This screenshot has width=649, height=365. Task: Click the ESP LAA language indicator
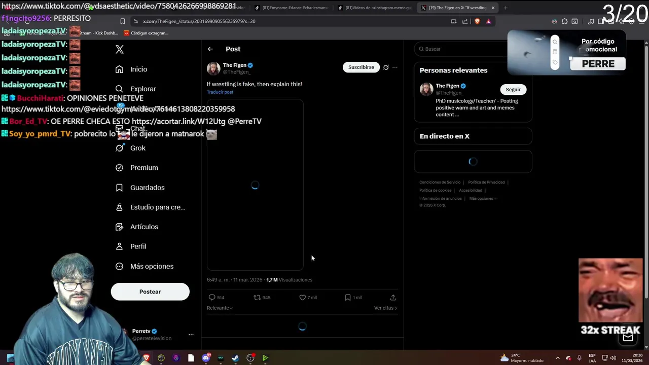(x=592, y=358)
